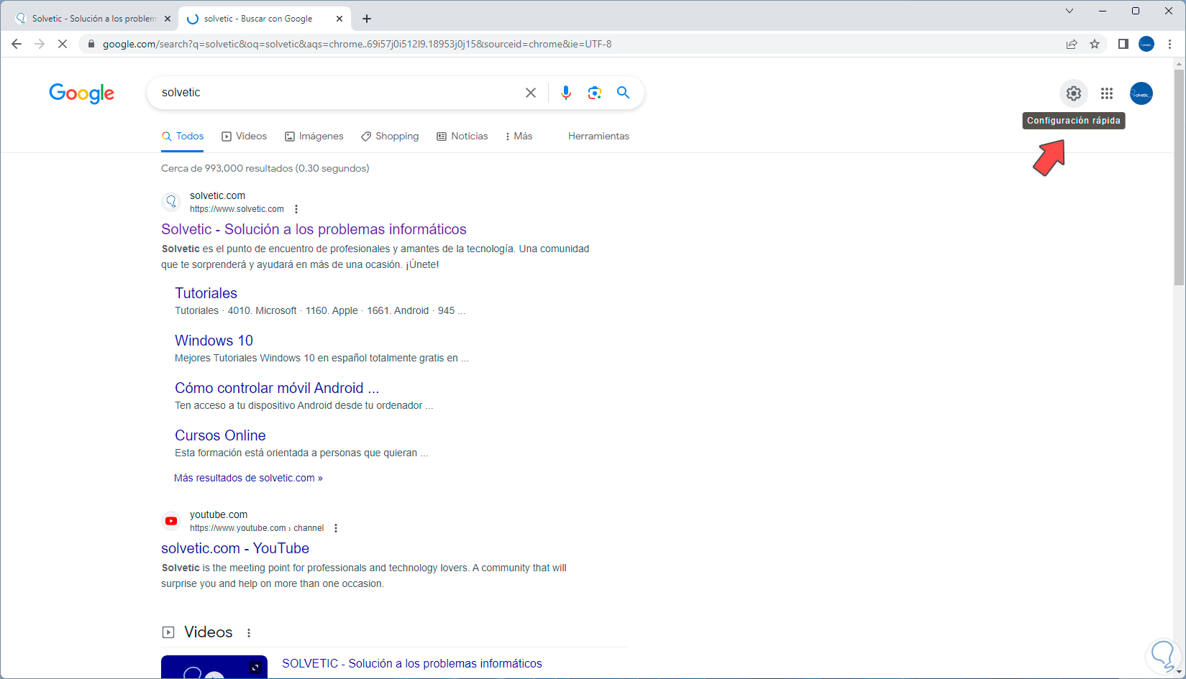The image size is (1186, 679).
Task: Open the Google account avatar on the results page
Action: (x=1141, y=93)
